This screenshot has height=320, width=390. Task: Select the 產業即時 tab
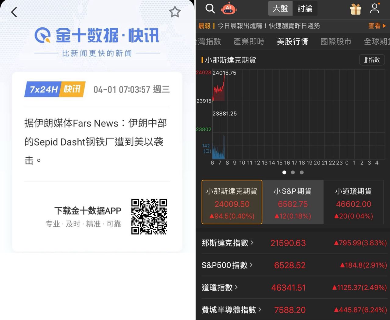click(x=249, y=41)
